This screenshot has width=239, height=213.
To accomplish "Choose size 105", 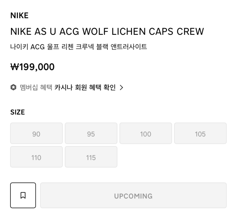I will (x=200, y=133).
